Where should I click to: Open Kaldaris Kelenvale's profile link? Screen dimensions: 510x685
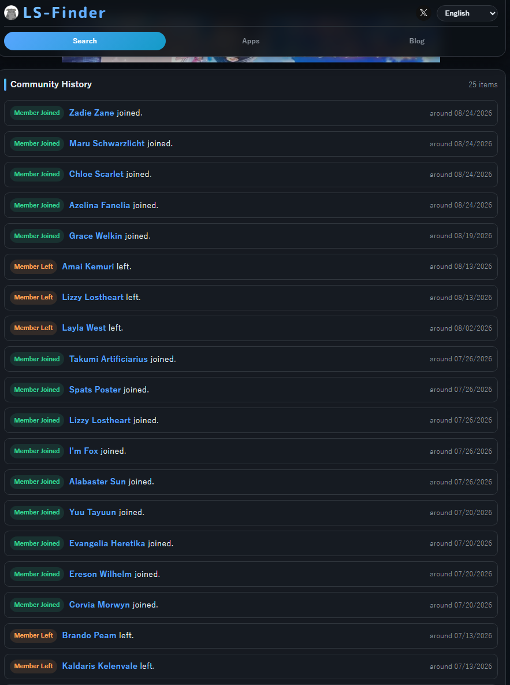pyautogui.click(x=99, y=666)
